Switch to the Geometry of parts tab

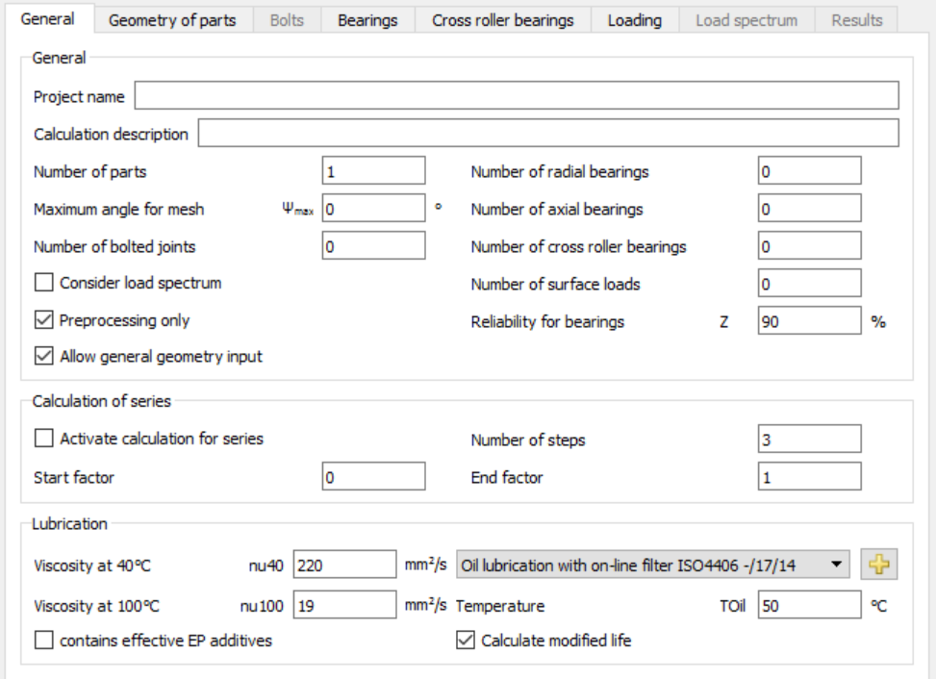point(172,20)
